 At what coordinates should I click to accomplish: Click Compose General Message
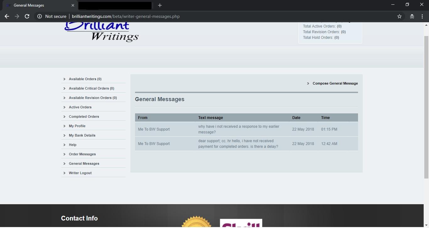(x=335, y=83)
